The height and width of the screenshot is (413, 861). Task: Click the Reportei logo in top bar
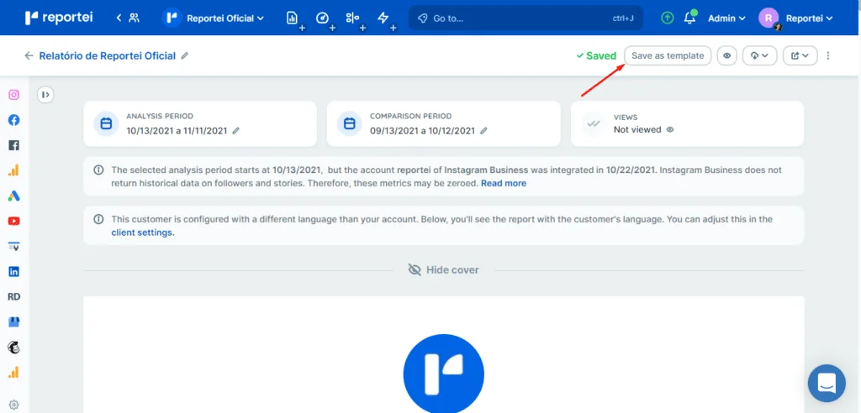tap(59, 18)
